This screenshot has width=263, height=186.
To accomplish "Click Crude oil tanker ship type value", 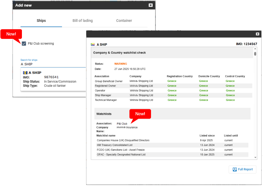I will (55, 86).
